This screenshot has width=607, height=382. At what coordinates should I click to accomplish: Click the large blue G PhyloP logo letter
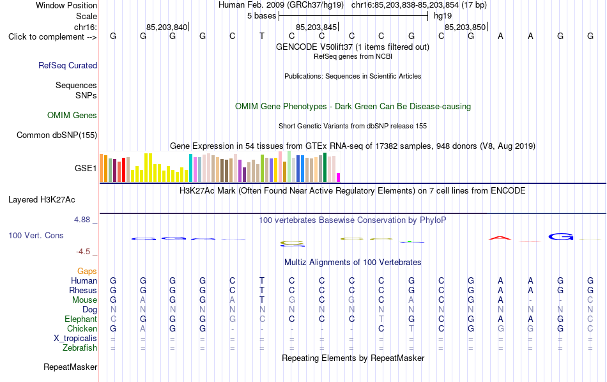(x=561, y=236)
